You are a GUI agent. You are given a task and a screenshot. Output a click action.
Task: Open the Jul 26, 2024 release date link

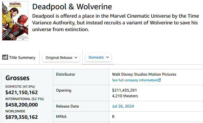click(x=123, y=106)
